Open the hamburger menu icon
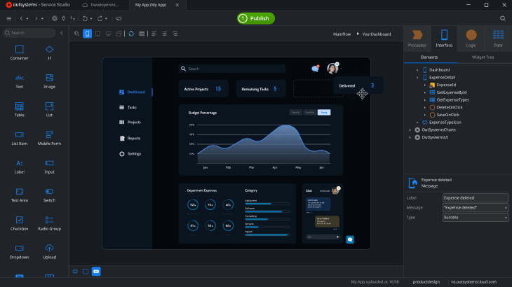The image size is (512, 287). [9, 19]
